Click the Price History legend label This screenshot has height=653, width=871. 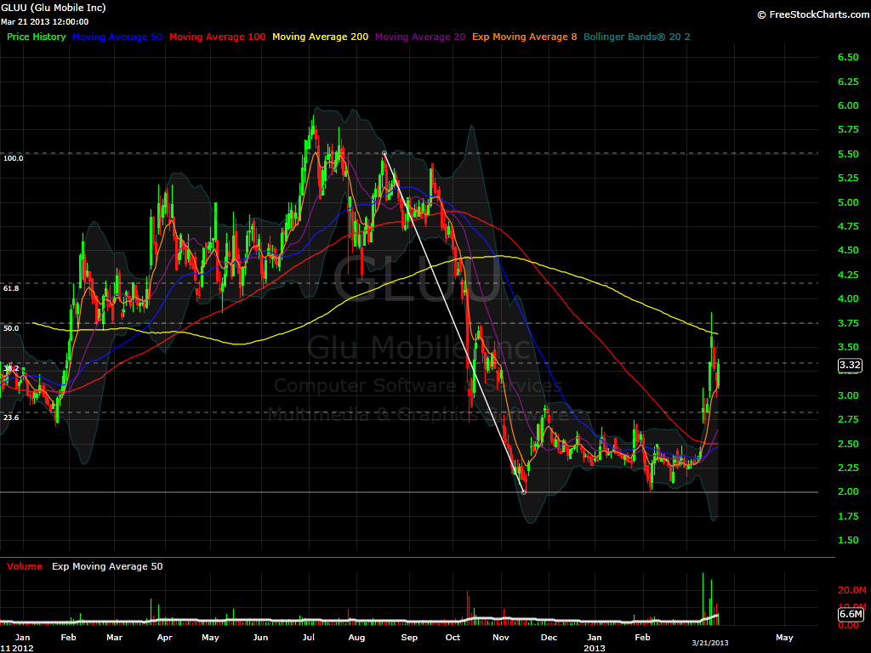36,37
